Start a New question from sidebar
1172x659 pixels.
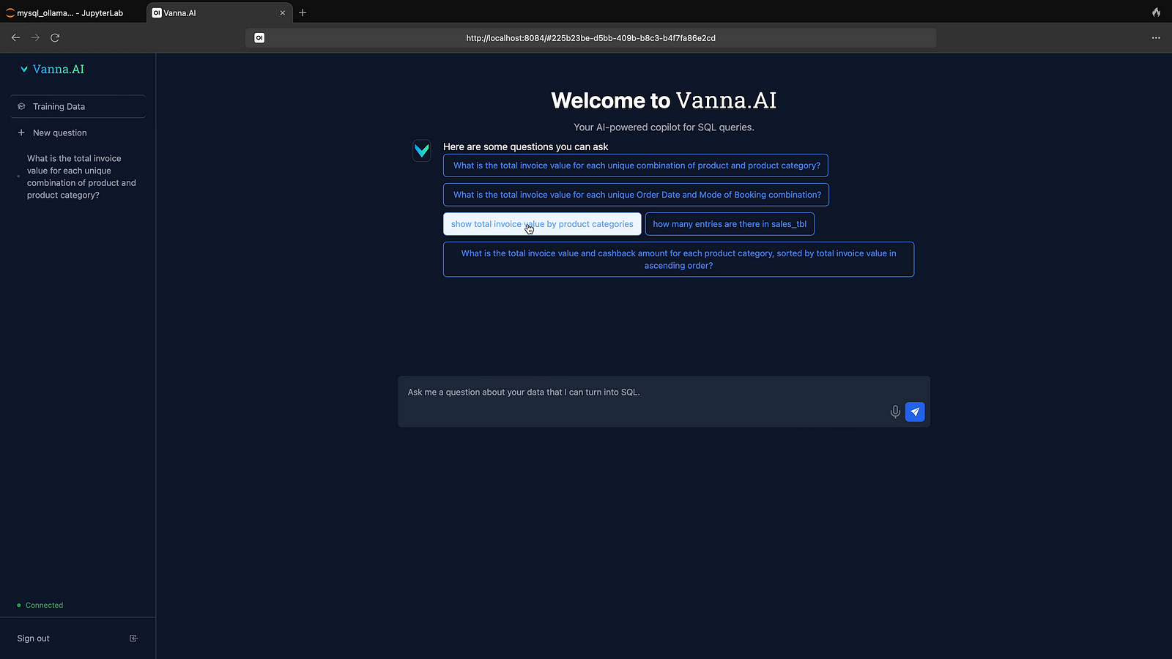tap(59, 133)
